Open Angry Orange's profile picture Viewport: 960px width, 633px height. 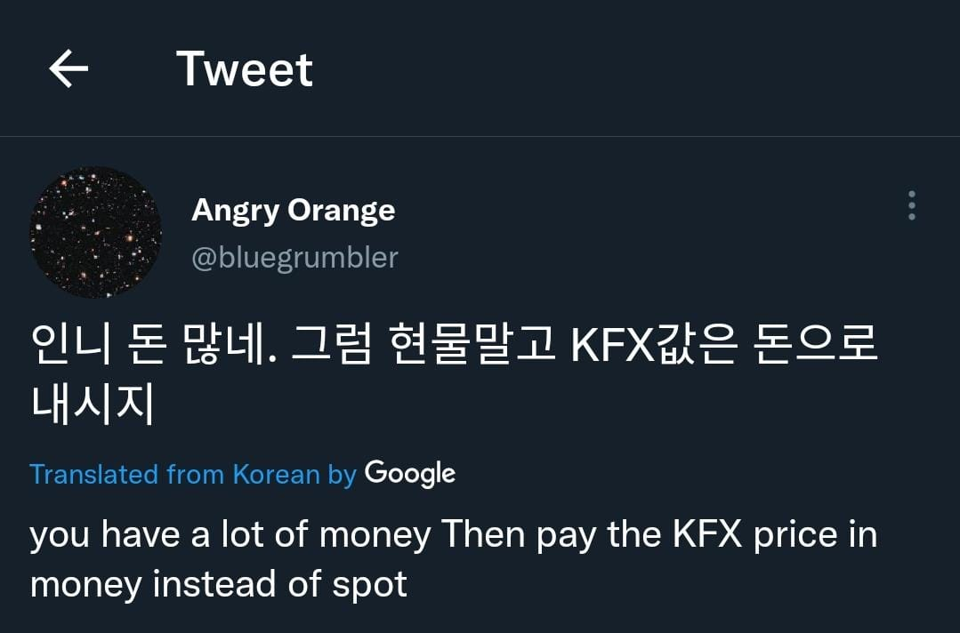click(x=96, y=232)
